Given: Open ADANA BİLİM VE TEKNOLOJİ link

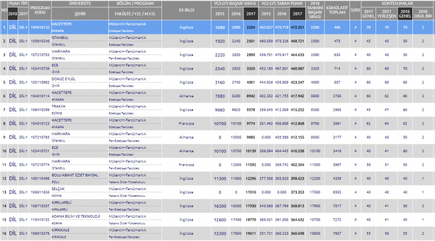Looking at the screenshot, I should point(75,216).
